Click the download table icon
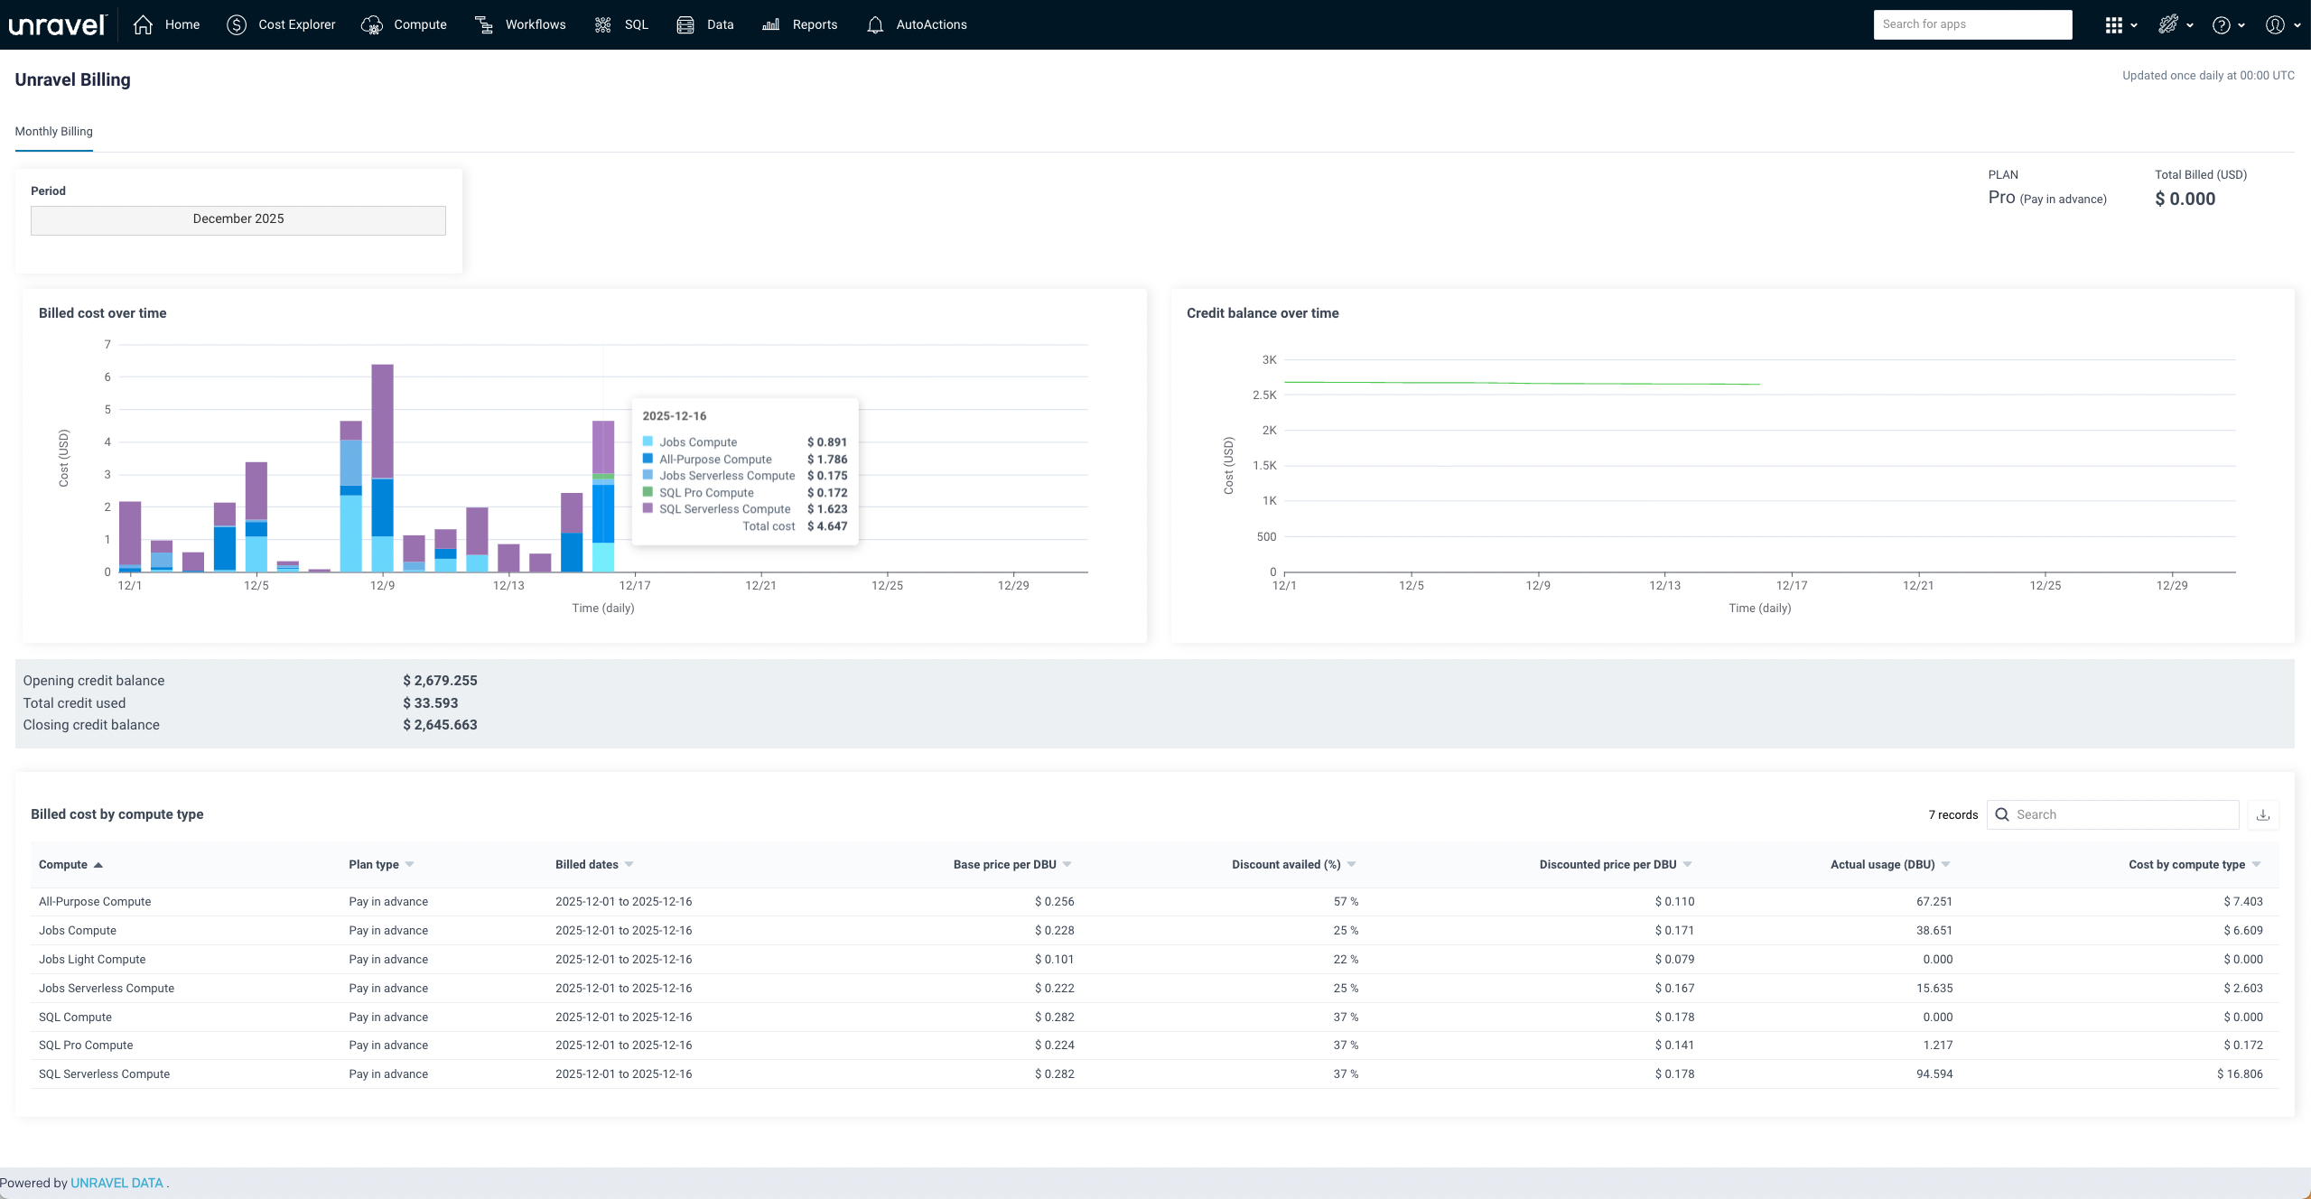This screenshot has width=2311, height=1199. (x=2263, y=814)
